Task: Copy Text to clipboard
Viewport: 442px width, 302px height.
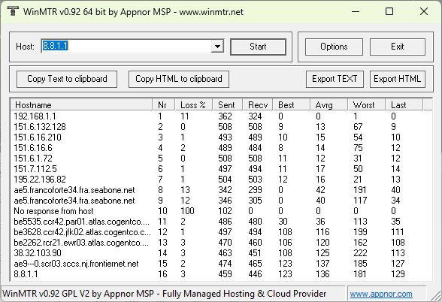Action: point(67,79)
